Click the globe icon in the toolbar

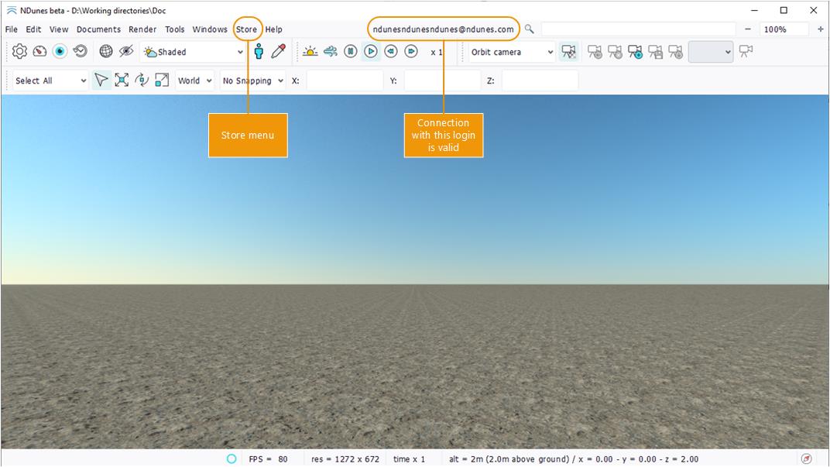click(106, 52)
